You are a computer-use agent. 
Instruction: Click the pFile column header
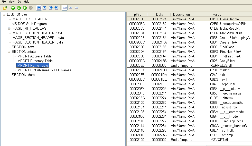137,14
